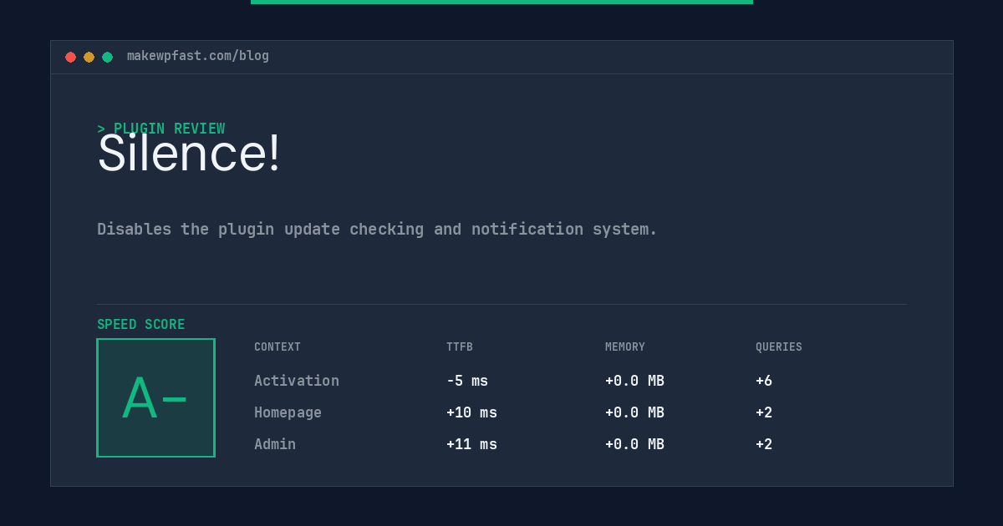Select the 'Silence!' title heading
The image size is (1003, 526).
coord(189,154)
